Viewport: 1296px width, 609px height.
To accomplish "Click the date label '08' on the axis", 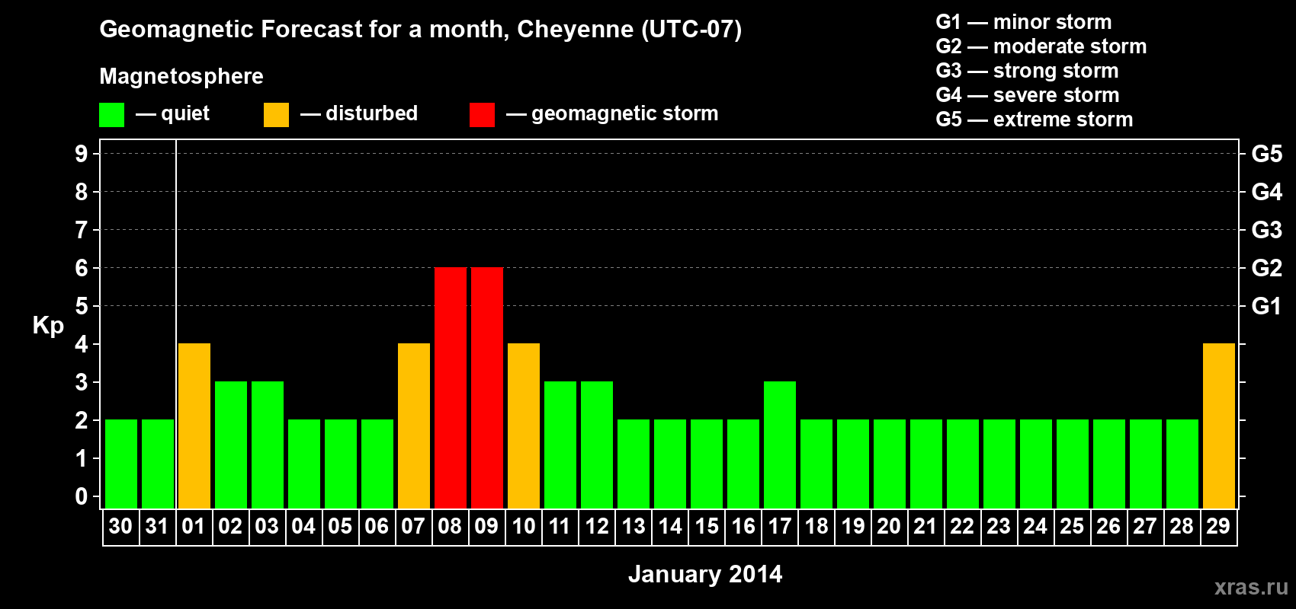I will [x=450, y=526].
